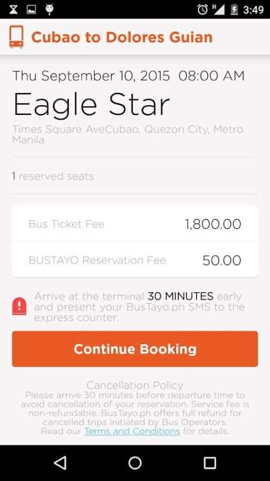Tap the image notification icon in status bar
The width and height of the screenshot is (270, 481).
31,10
